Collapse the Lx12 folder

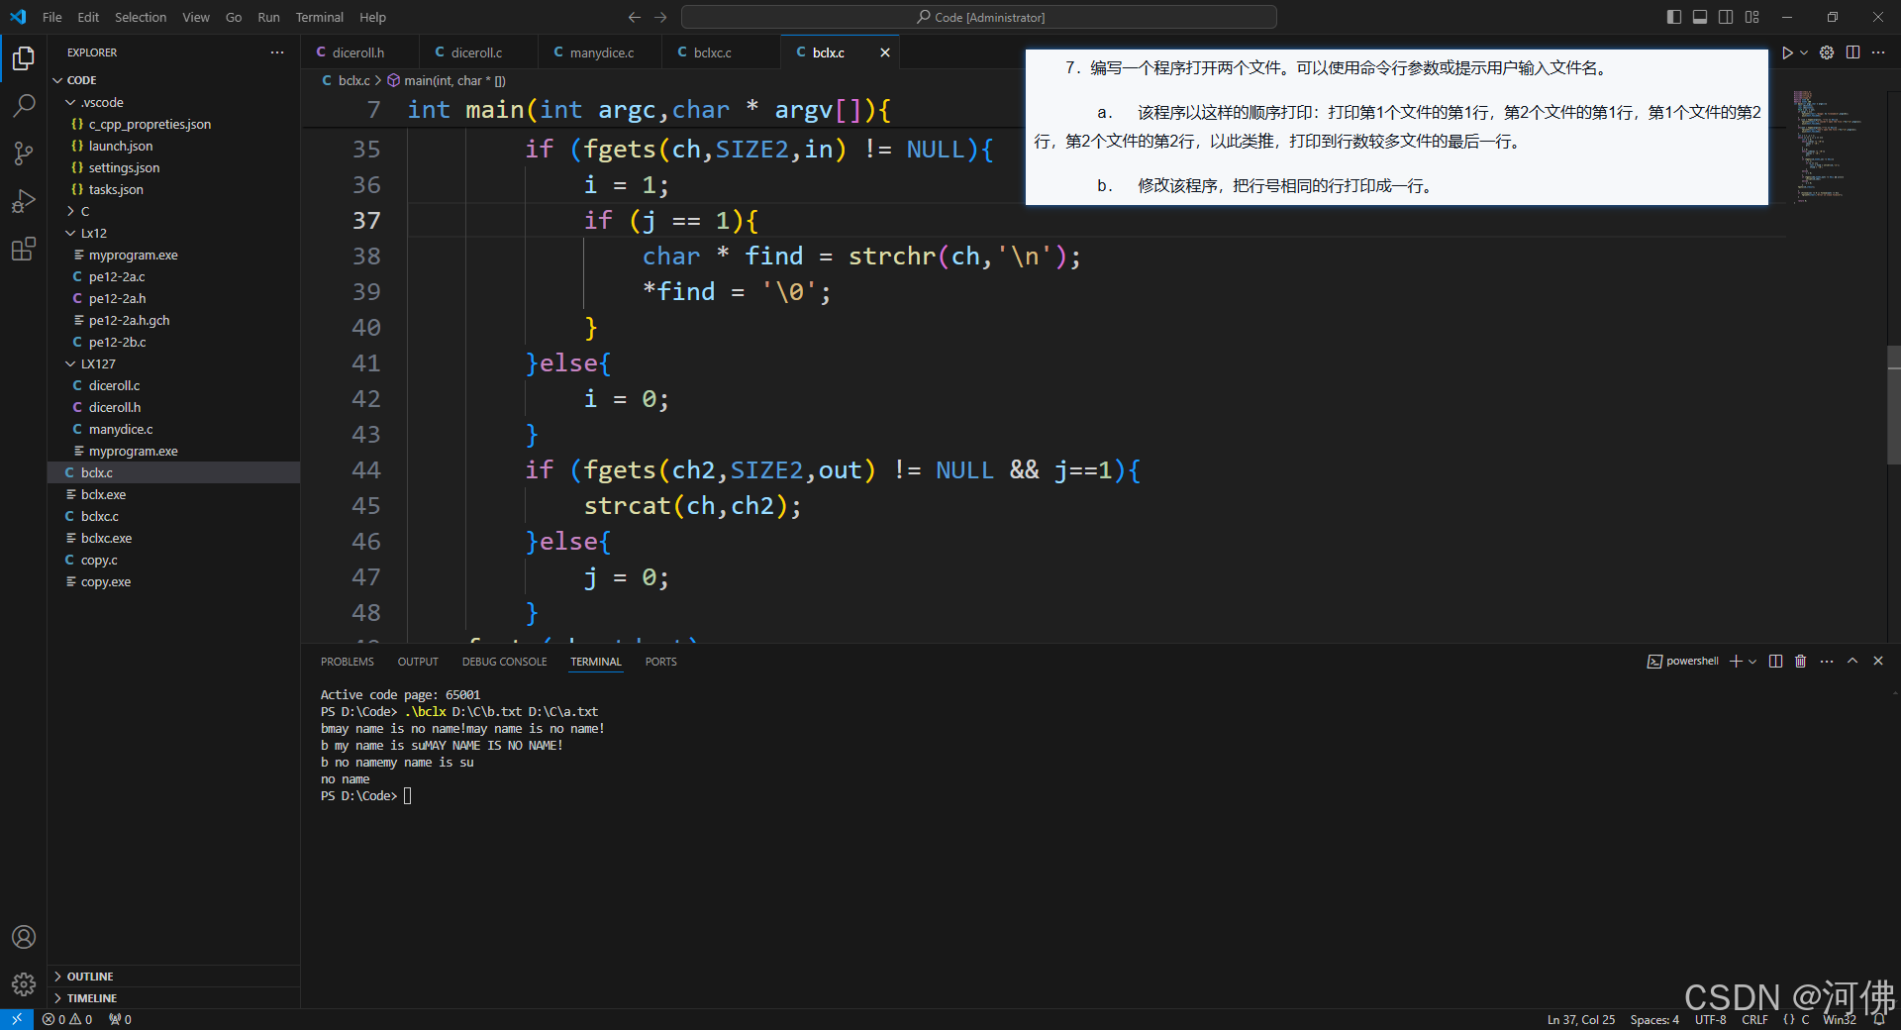173,233
